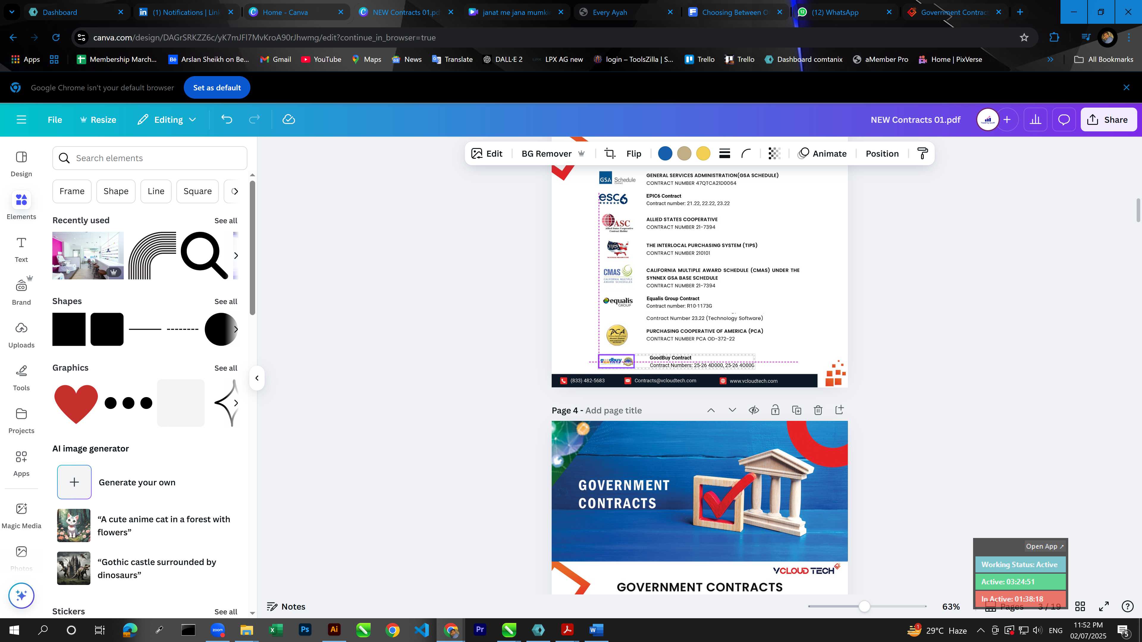Click the copy style paint roller icon
Viewport: 1142px width, 642px height.
pos(923,154)
